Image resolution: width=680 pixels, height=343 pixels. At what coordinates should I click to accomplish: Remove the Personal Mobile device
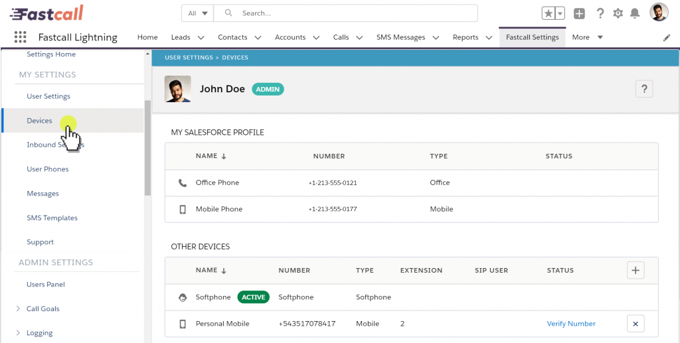(x=636, y=324)
